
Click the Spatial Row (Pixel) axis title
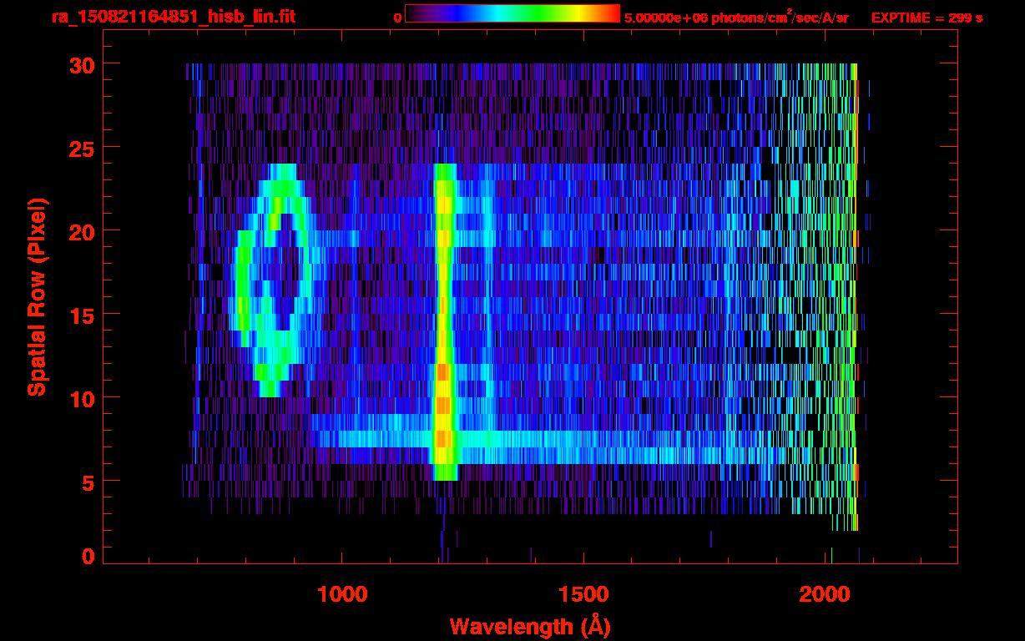coord(37,297)
